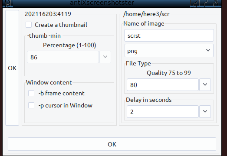Close the antiXscreenshotster window
This screenshot has height=156, width=227.
tap(216, 3)
